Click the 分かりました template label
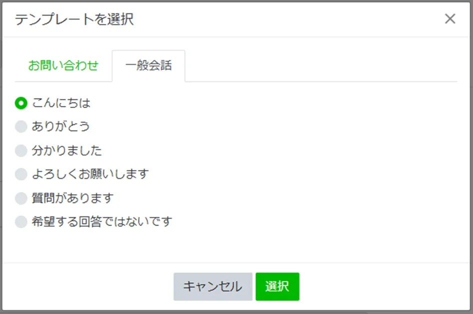The image size is (473, 314). (67, 150)
